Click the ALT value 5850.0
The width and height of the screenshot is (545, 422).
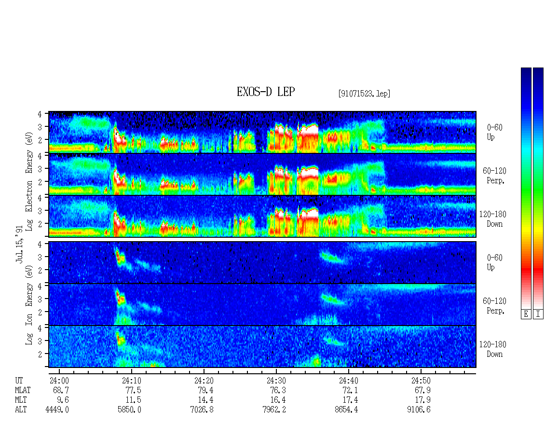129,410
